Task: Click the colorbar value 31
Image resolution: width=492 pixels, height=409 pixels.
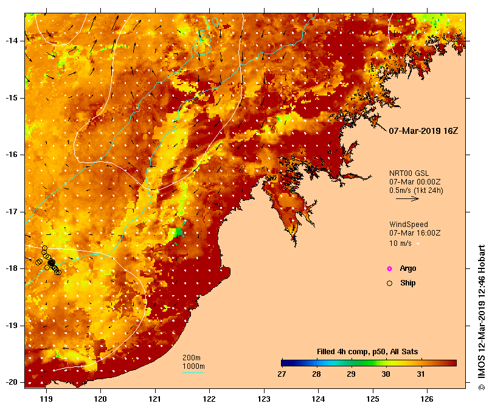Action: (x=421, y=374)
